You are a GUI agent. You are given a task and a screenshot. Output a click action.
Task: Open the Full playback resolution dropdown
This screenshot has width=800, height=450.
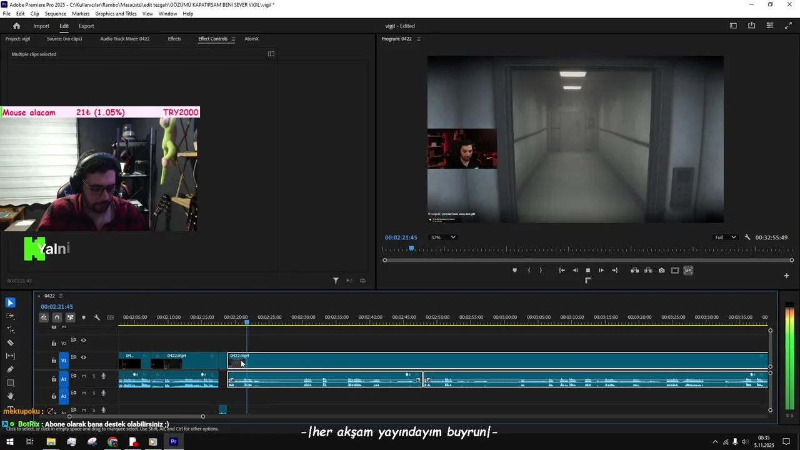(x=725, y=237)
